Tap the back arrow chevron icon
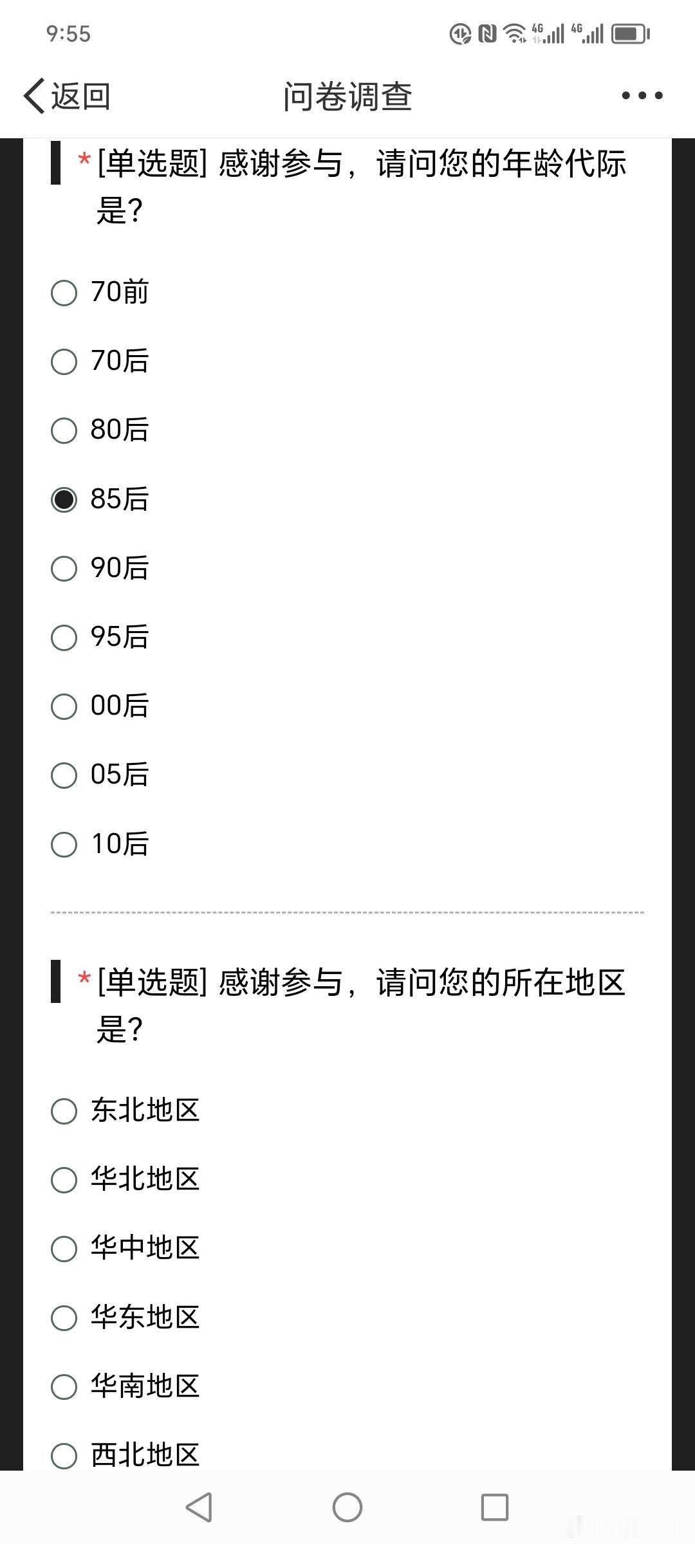695x1544 pixels. (34, 96)
